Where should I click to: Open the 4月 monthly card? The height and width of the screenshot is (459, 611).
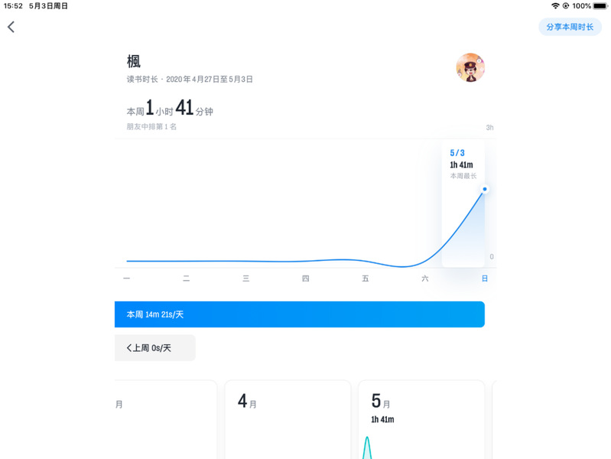click(288, 419)
